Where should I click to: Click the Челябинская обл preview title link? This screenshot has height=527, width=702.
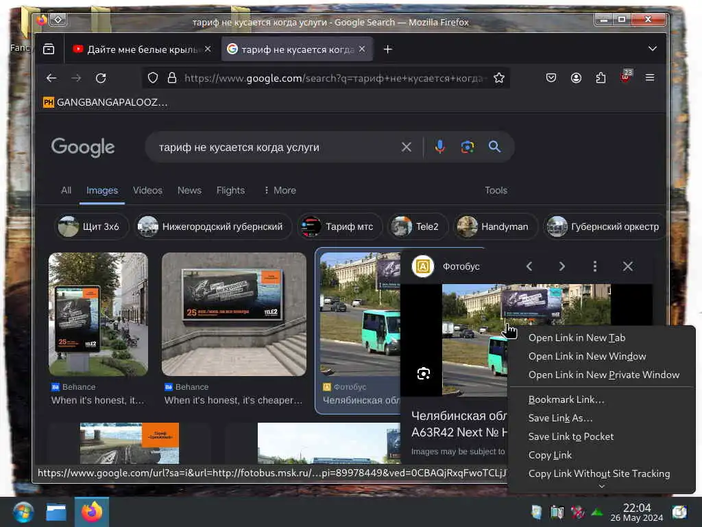[459, 424]
